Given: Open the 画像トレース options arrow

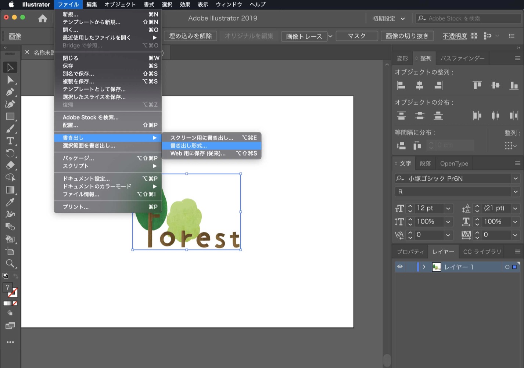Looking at the screenshot, I should tap(330, 36).
